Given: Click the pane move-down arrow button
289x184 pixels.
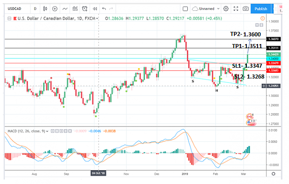Looking at the screenshot, I should pos(257,25).
